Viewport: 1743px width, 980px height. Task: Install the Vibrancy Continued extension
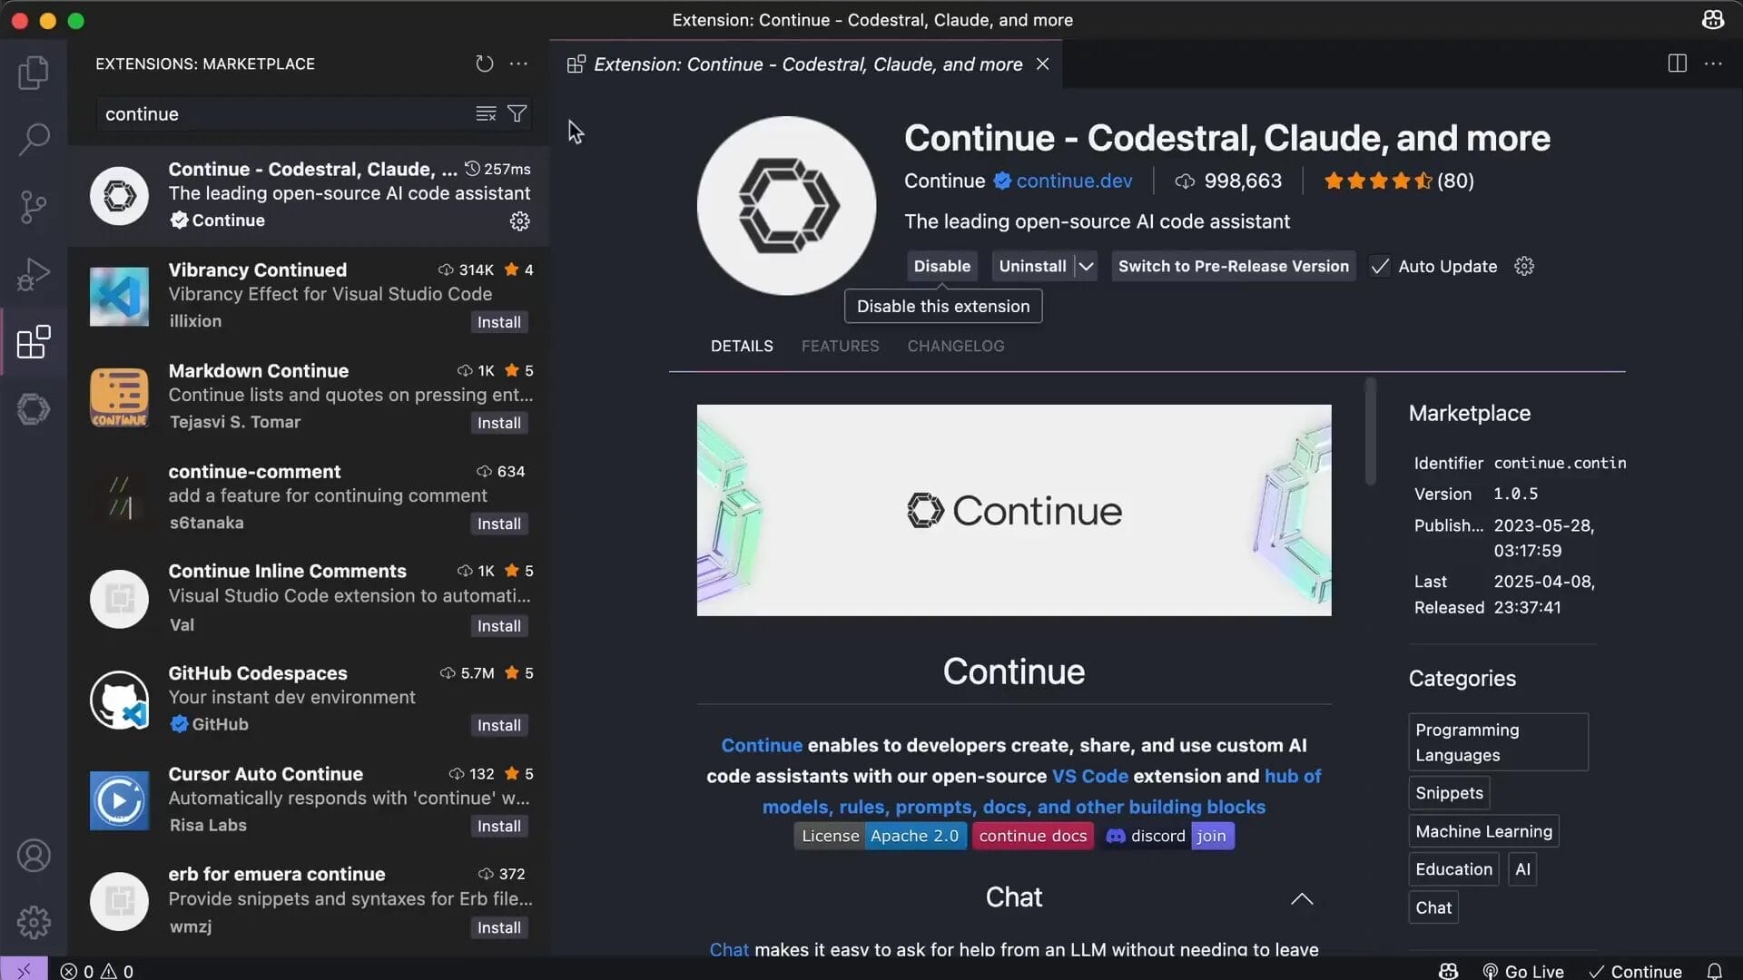(498, 321)
